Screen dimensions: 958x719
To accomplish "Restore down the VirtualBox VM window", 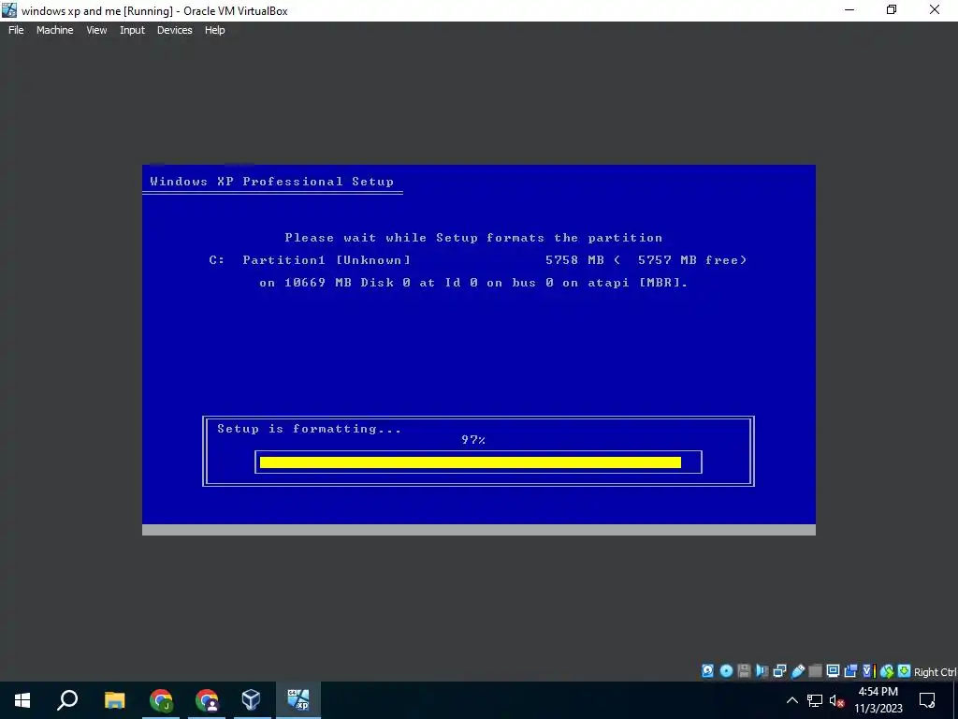I will 892,9.
